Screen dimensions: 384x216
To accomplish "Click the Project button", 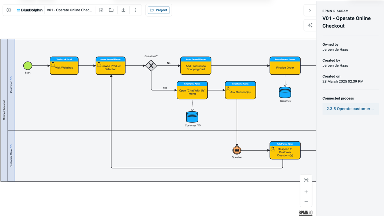I will click(159, 10).
